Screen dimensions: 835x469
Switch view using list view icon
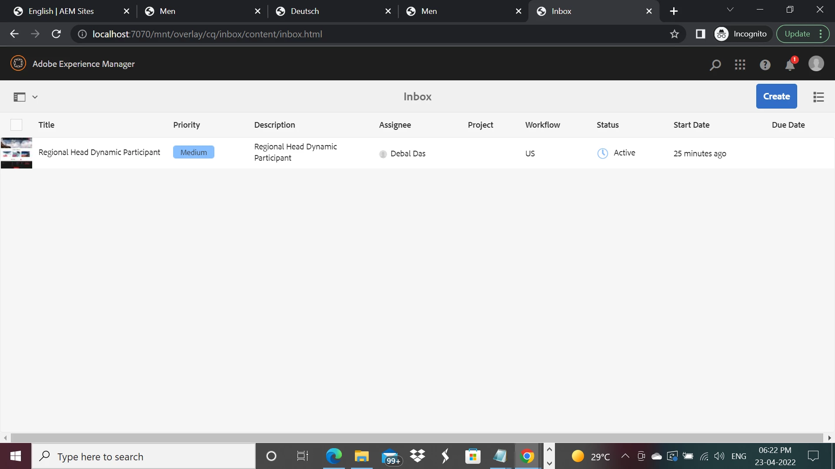pos(818,97)
